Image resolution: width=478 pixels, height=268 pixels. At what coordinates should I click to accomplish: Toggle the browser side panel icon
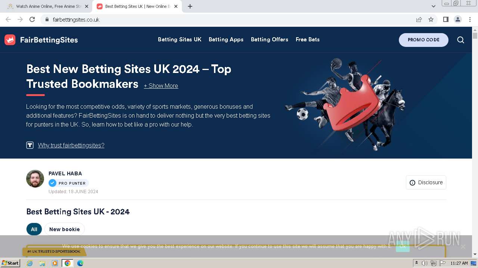pos(446,19)
